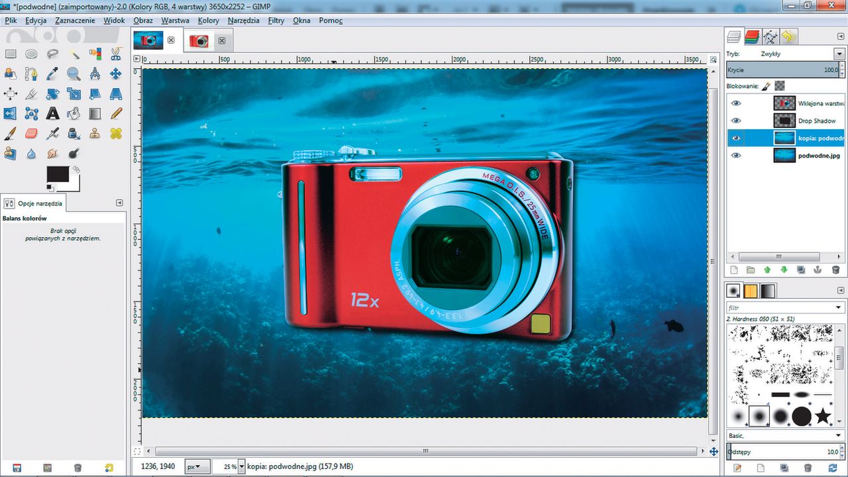The width and height of the screenshot is (848, 477).
Task: Select the Bucket Fill tool
Action: point(74,113)
